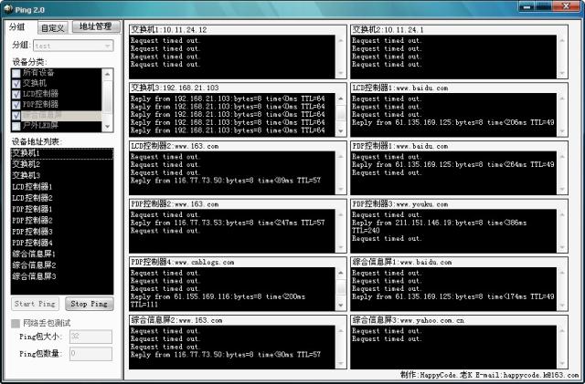Click scroll up arrow in 交换机3 panel
Image resolution: width=585 pixels, height=384 pixels.
[340, 99]
